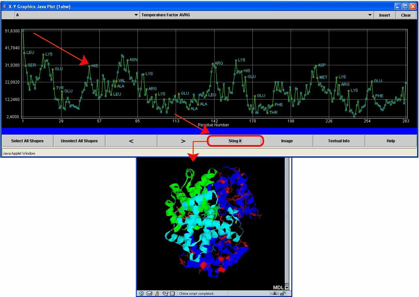
Task: Select the VAL data point label
Action: [122, 81]
